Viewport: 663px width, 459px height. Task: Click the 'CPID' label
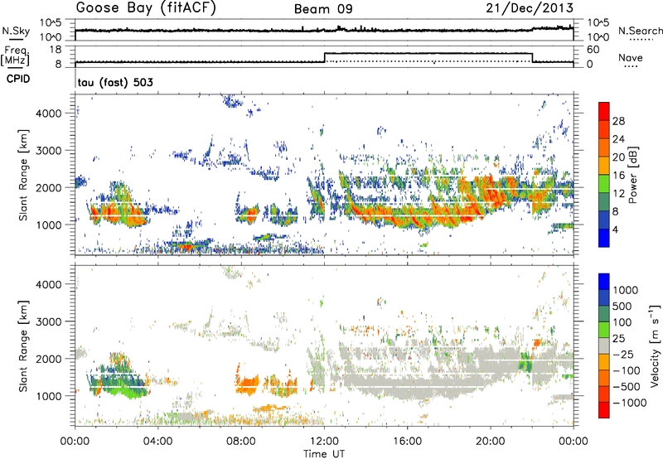coord(18,79)
